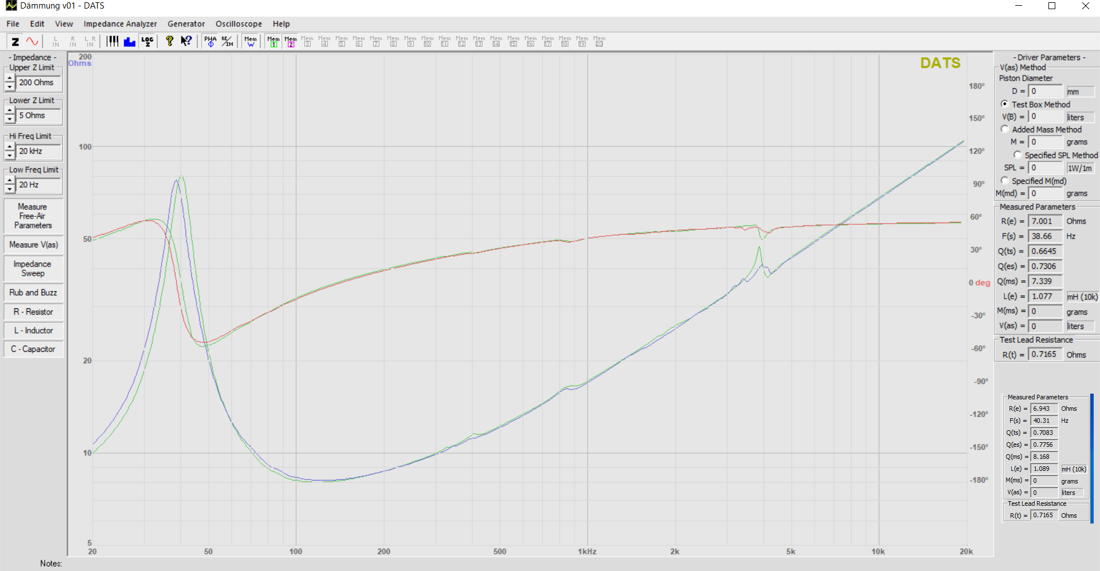Select the Added Mass Method option
1100x571 pixels.
coord(1004,129)
